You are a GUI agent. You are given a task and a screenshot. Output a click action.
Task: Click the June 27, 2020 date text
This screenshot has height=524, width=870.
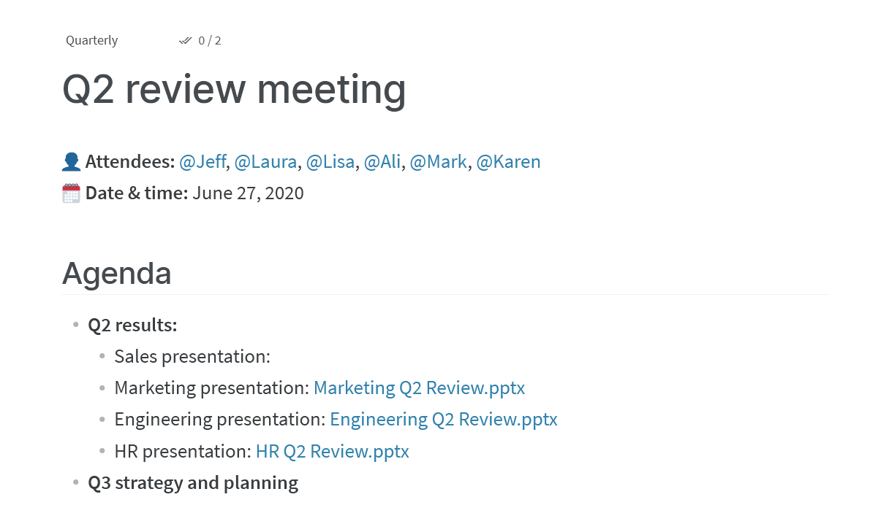pyautogui.click(x=248, y=193)
